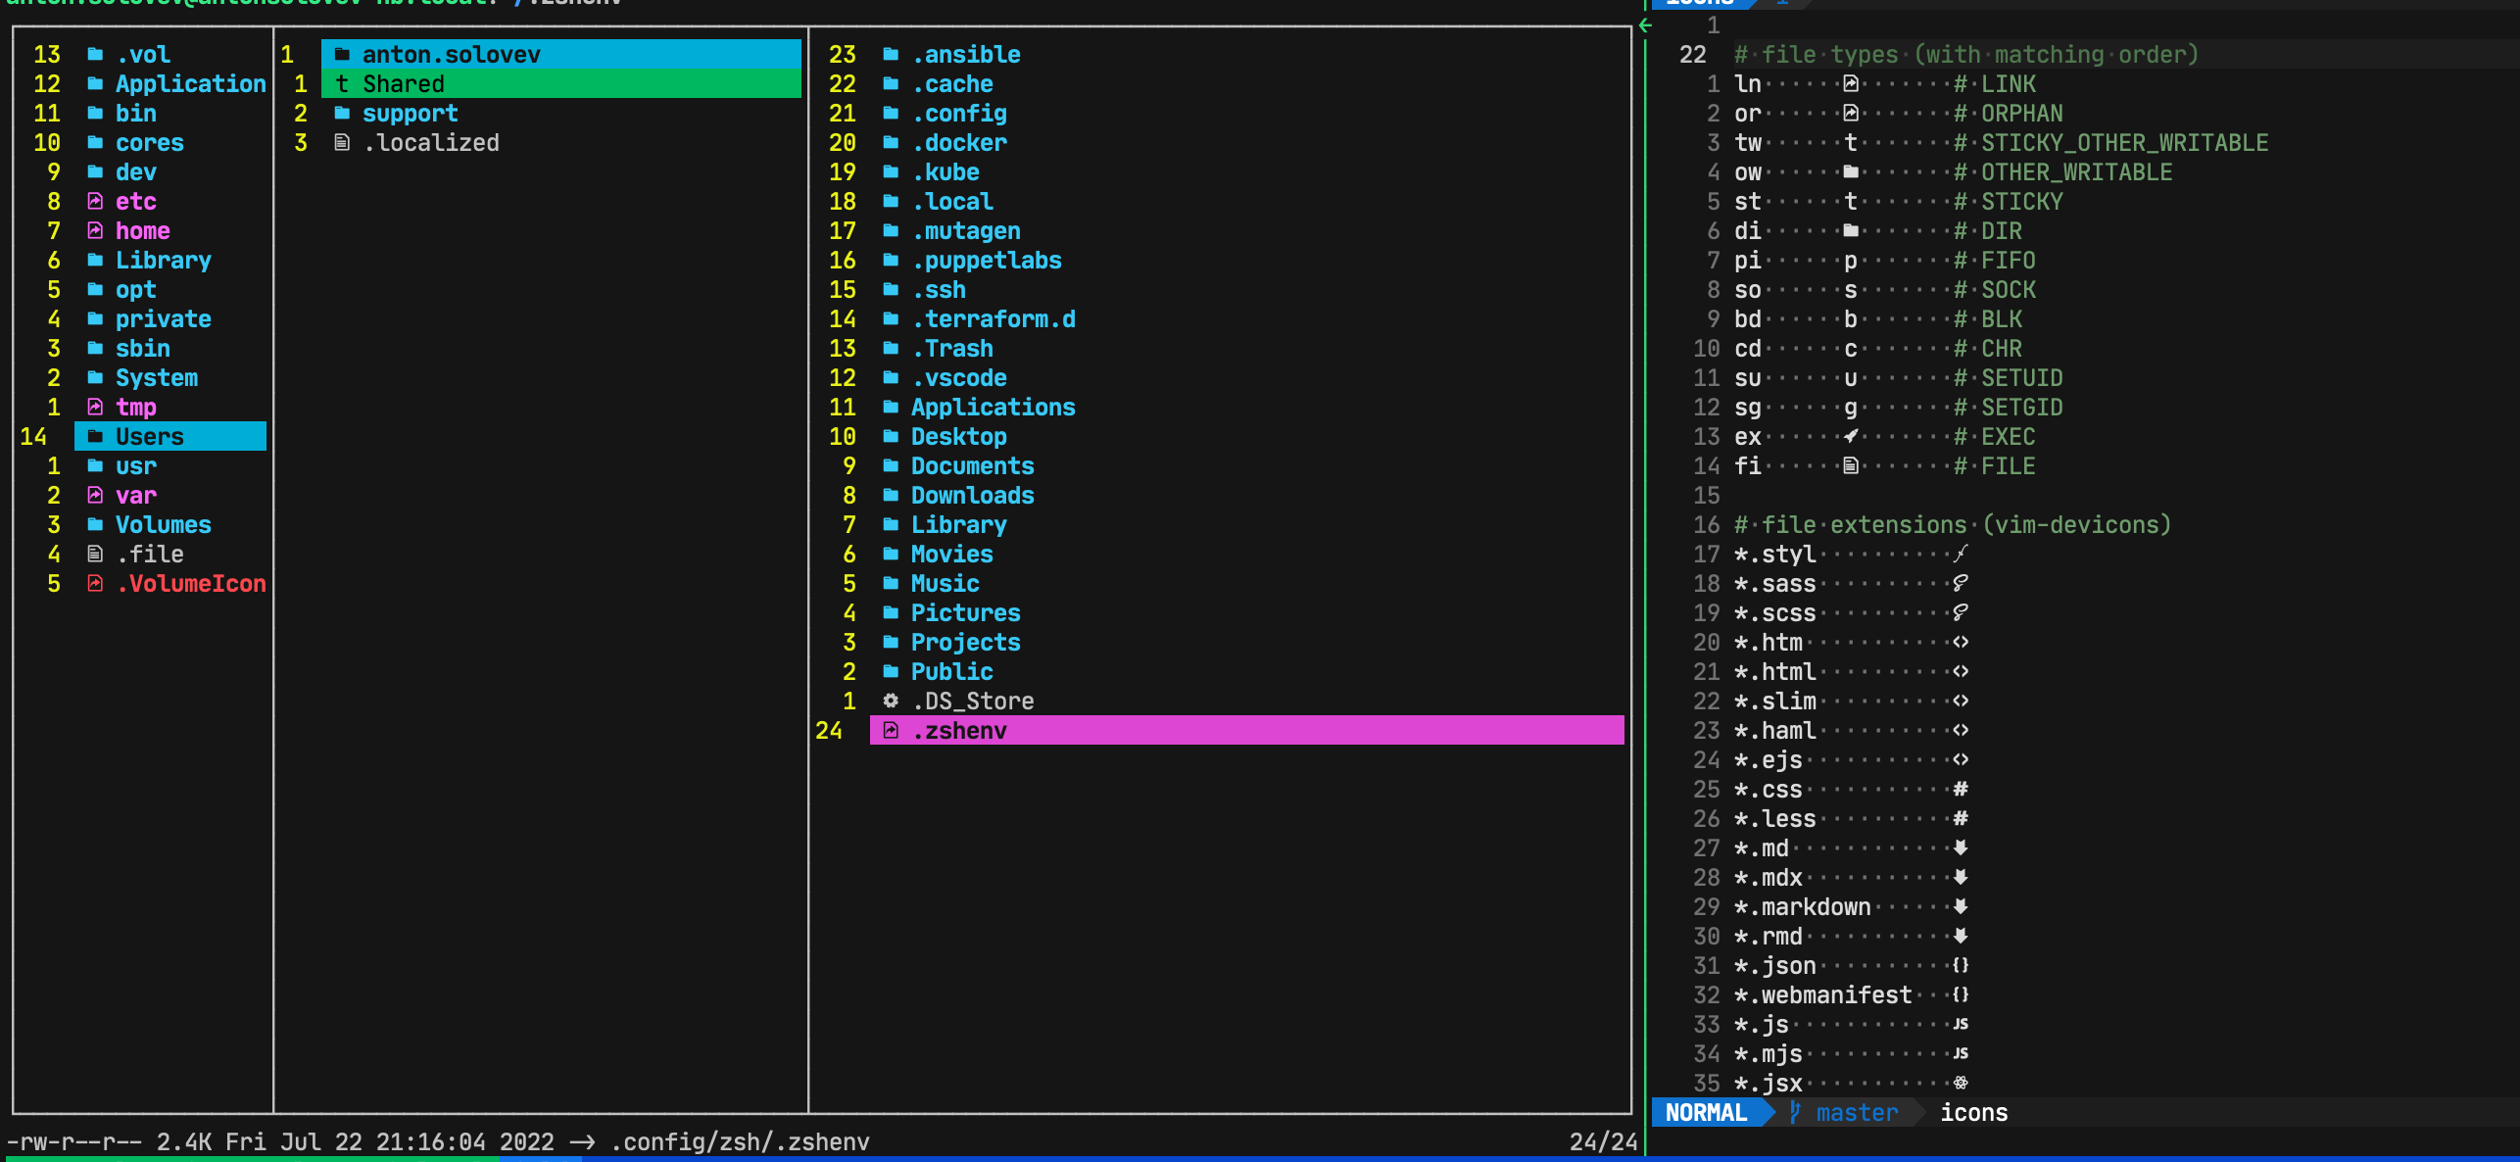Click the git branch icon beside master
The width and height of the screenshot is (2520, 1162).
(x=1795, y=1113)
